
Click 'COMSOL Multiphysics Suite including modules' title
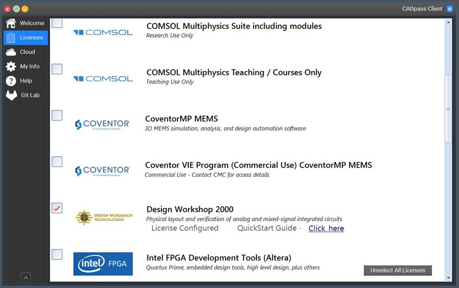pyautogui.click(x=234, y=26)
